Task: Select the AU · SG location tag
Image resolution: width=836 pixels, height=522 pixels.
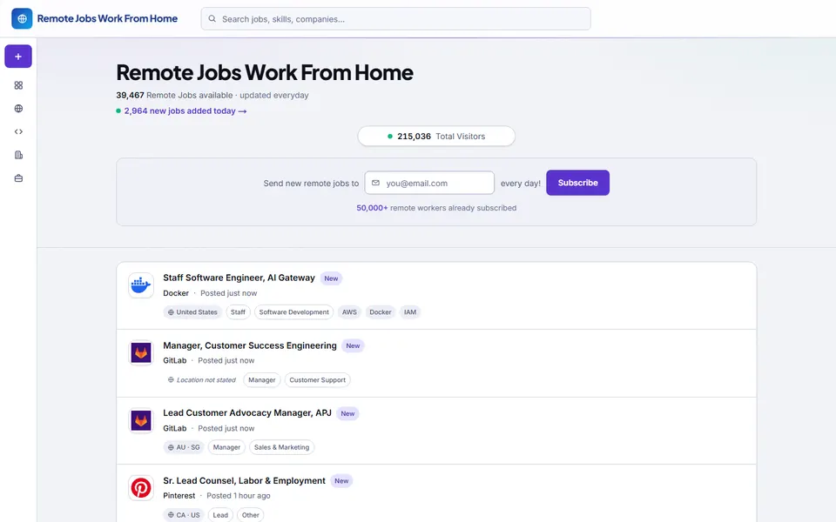Action: point(184,447)
